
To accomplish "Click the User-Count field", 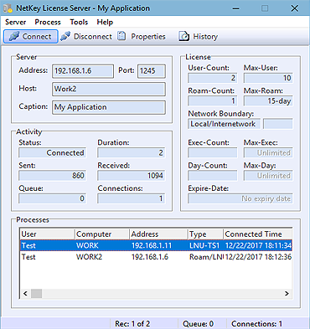I will click(x=213, y=78).
